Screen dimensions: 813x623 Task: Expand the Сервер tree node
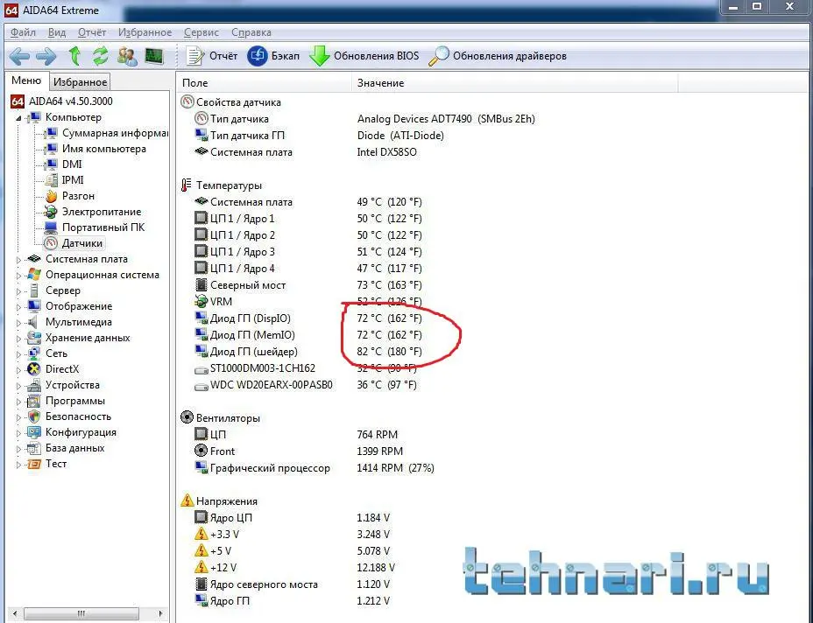(18, 291)
